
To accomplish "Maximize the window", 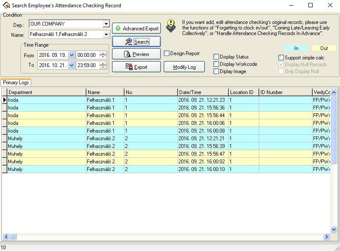I will [x=310, y=5].
